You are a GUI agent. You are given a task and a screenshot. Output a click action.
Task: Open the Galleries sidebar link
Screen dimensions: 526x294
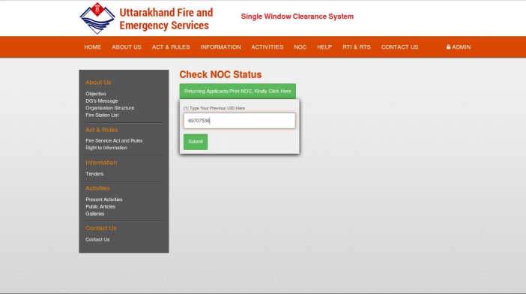coord(95,214)
